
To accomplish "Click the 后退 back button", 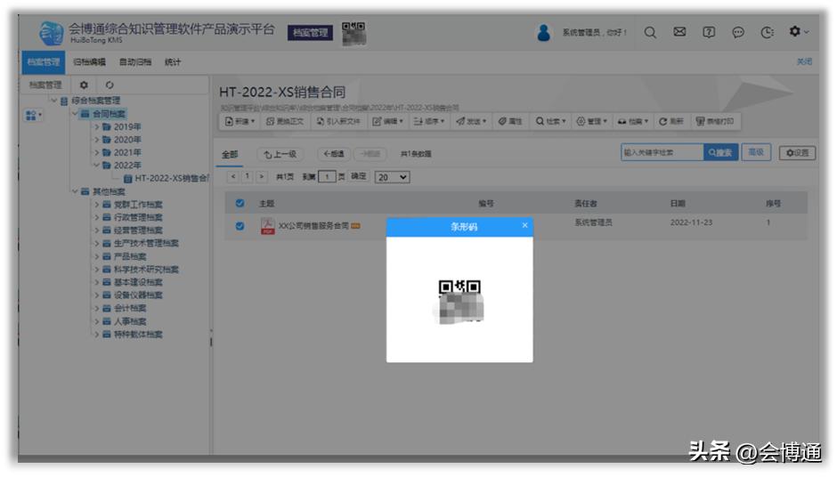I will (x=334, y=154).
